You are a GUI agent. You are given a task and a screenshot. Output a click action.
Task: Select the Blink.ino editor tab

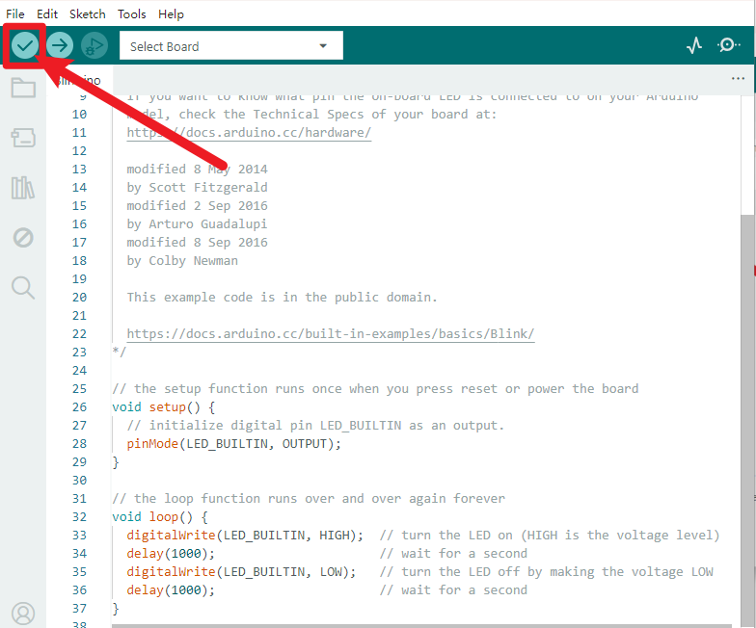tap(79, 80)
